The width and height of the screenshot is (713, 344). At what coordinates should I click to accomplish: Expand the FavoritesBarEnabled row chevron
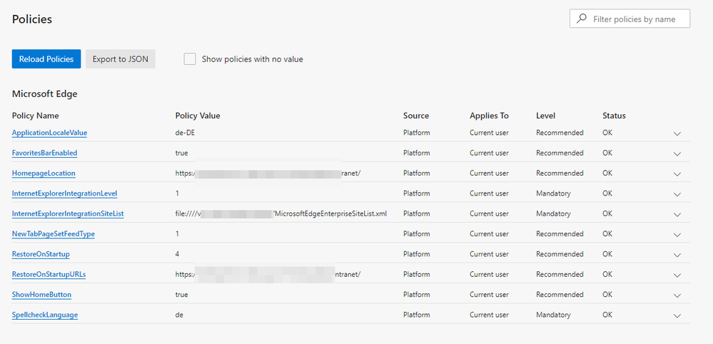[x=677, y=153]
